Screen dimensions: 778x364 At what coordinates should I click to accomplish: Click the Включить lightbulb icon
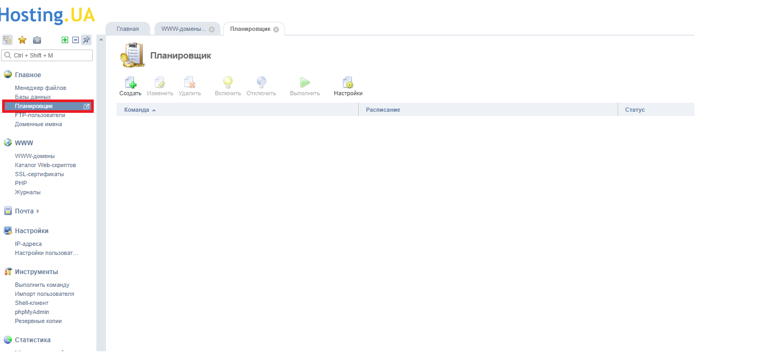coord(228,84)
